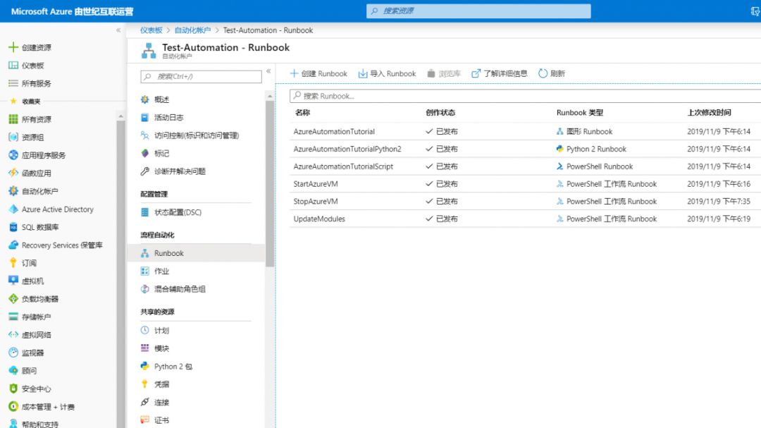The image size is (761, 428).
Task: Open Automation Accounts gear icon
Action: point(13,191)
